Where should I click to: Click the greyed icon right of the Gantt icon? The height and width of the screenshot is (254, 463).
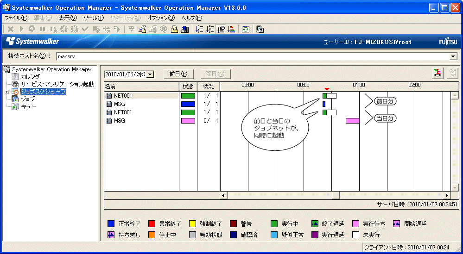pyautogui.click(x=452, y=74)
